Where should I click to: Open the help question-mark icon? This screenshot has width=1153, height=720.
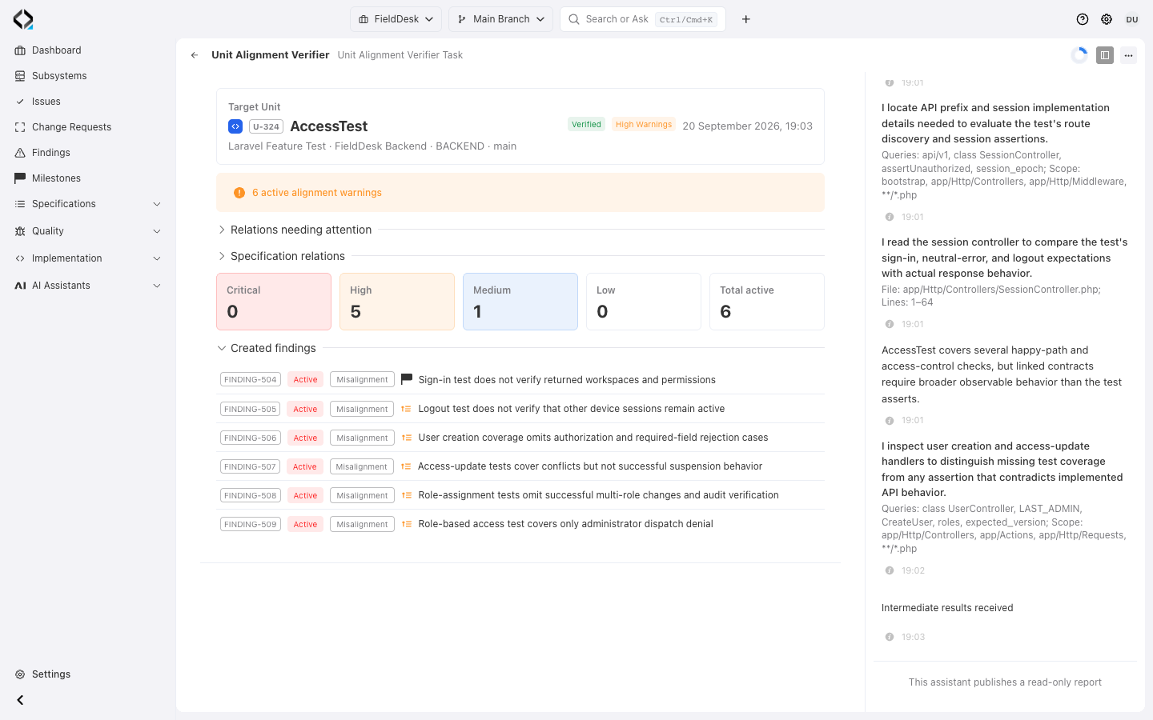(x=1083, y=19)
